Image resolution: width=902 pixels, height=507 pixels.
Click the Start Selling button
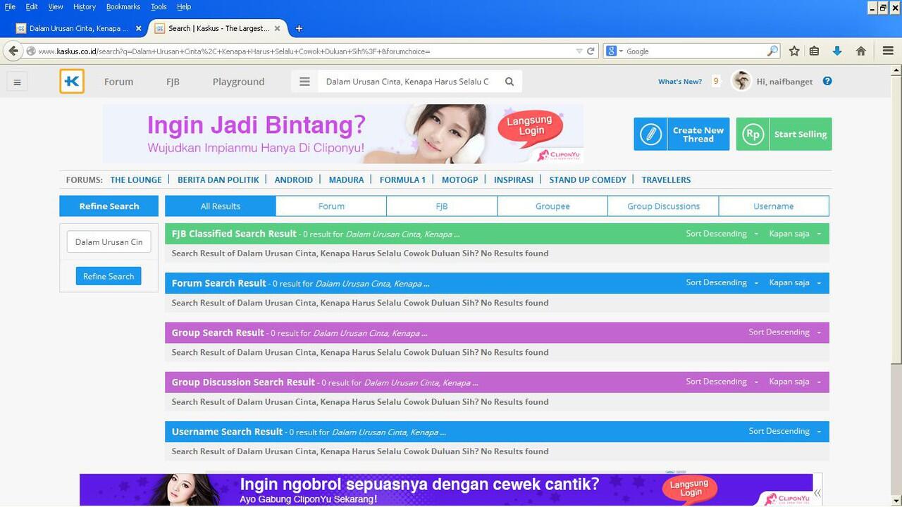tap(784, 134)
